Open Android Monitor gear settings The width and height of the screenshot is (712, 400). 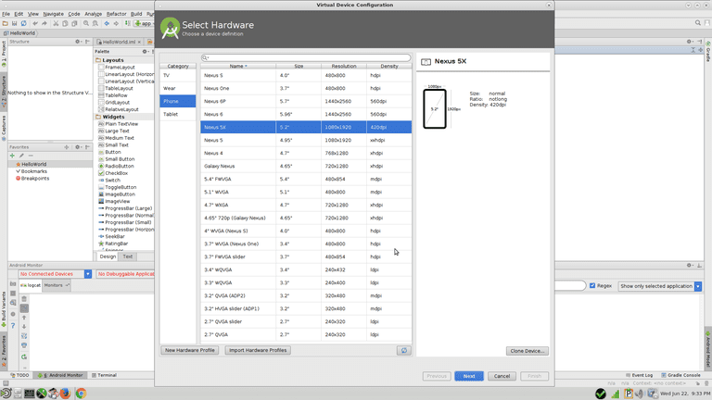click(x=690, y=266)
